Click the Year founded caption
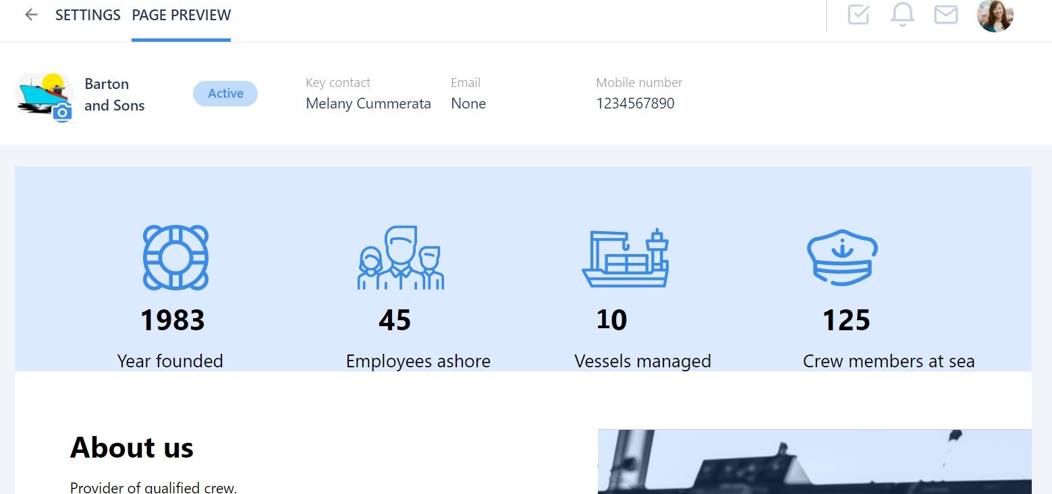1052x494 pixels. pyautogui.click(x=170, y=361)
